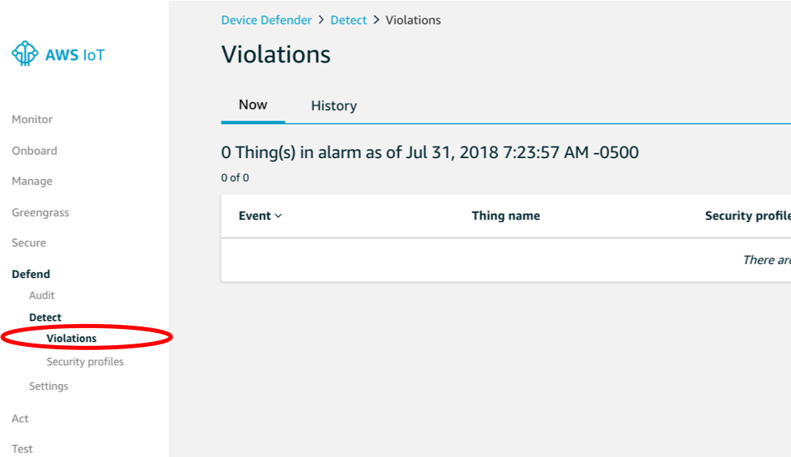Switch to the History tab
Viewport: 791px width, 457px height.
pyautogui.click(x=334, y=105)
